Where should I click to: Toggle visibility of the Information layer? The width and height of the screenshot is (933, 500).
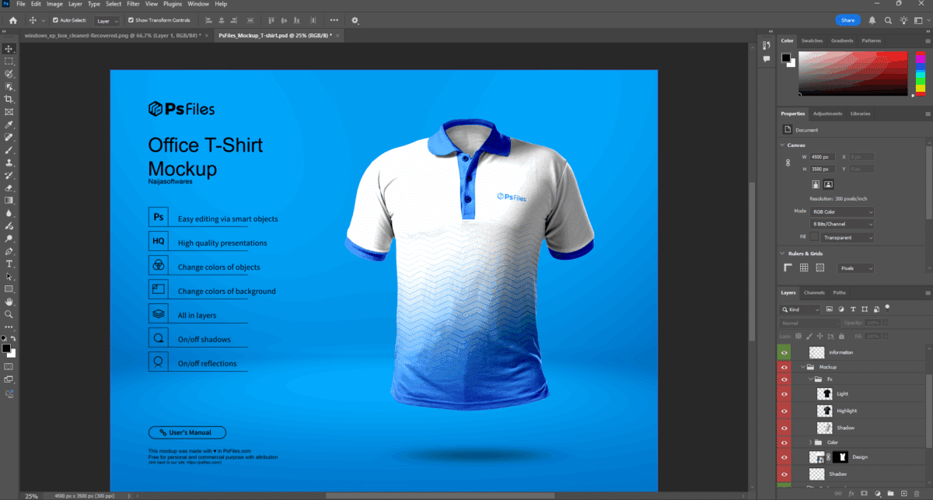click(x=784, y=352)
